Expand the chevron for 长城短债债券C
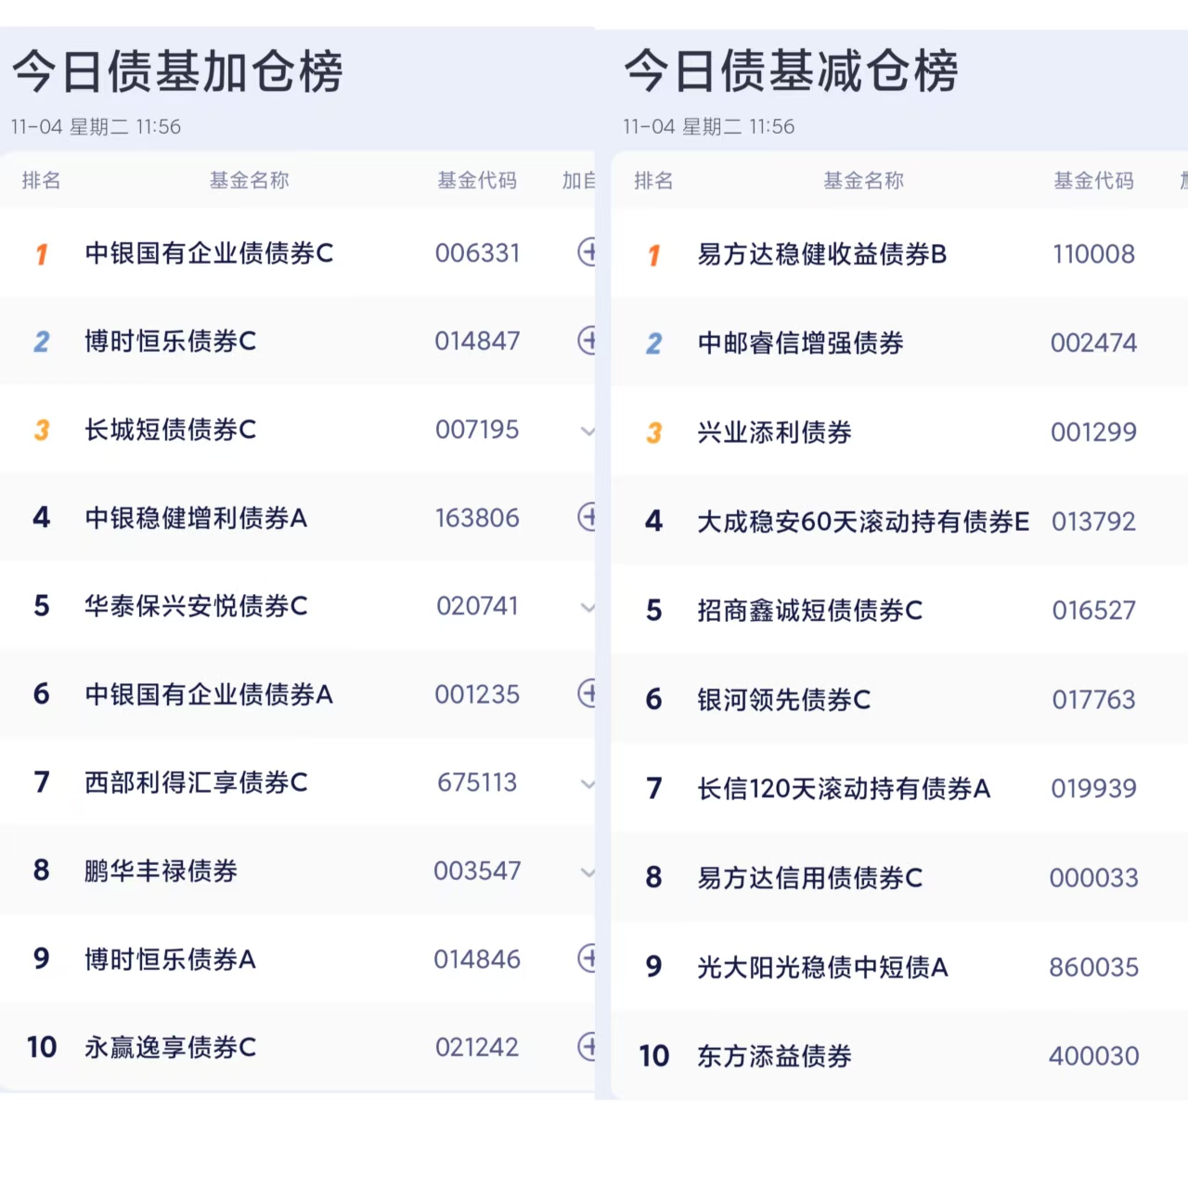This screenshot has height=1188, width=1188. (587, 431)
